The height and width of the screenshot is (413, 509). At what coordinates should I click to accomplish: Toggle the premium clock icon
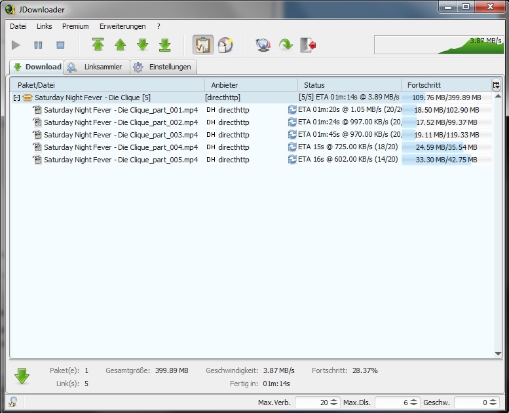click(225, 45)
